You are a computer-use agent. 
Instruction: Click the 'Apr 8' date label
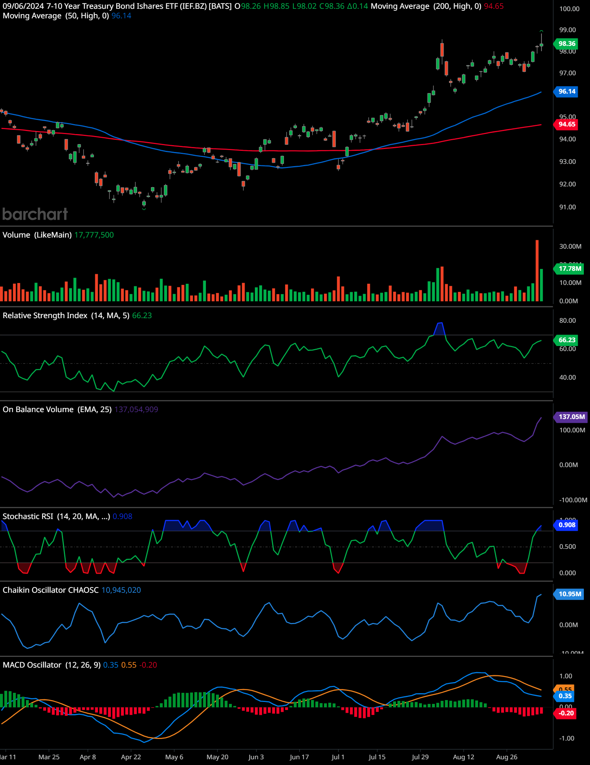[88, 757]
